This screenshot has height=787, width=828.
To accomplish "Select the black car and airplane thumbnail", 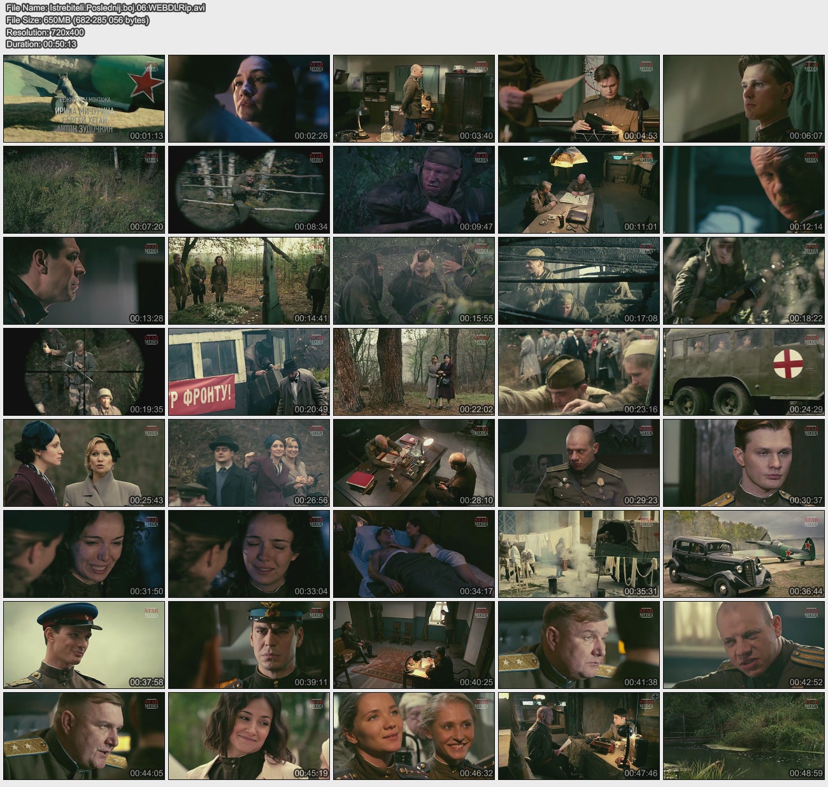I will point(744,554).
